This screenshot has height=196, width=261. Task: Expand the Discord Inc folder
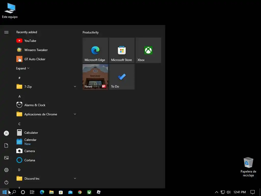[x=46, y=178]
